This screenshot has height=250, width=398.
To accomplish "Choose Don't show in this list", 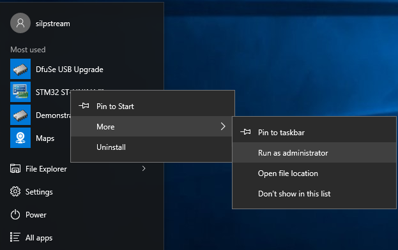I will click(314, 194).
